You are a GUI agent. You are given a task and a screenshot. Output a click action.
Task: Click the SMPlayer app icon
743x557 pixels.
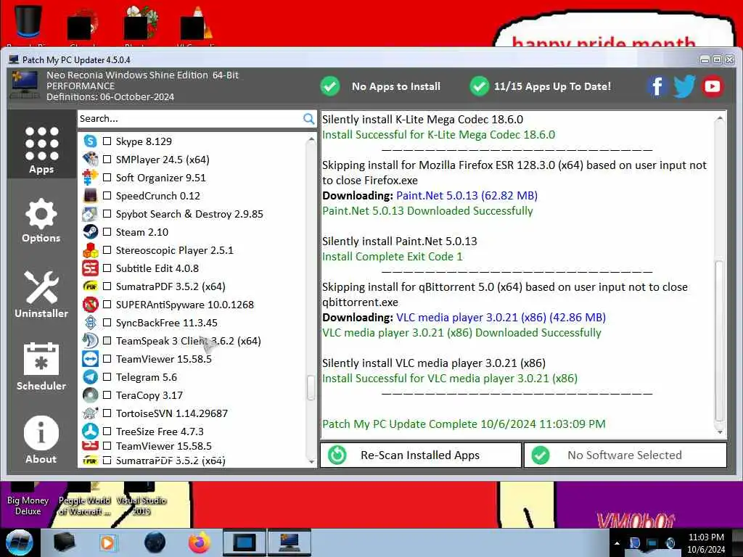click(x=90, y=159)
